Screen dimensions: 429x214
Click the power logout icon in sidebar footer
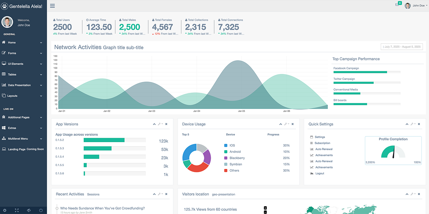click(x=41, y=210)
